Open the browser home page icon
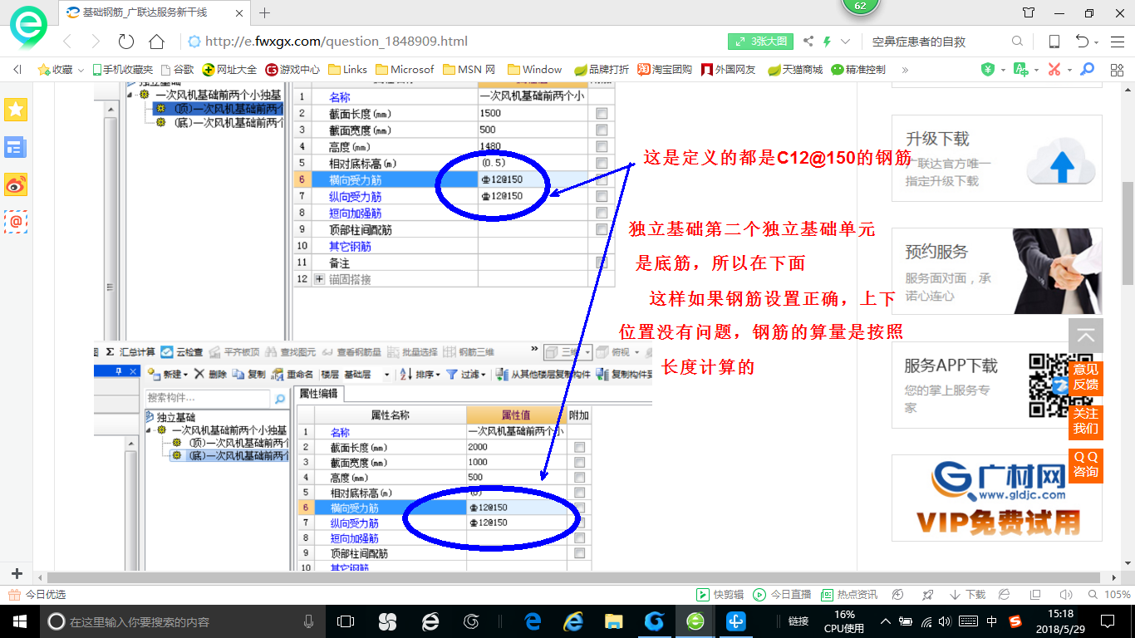Viewport: 1135px width, 638px height. point(156,42)
